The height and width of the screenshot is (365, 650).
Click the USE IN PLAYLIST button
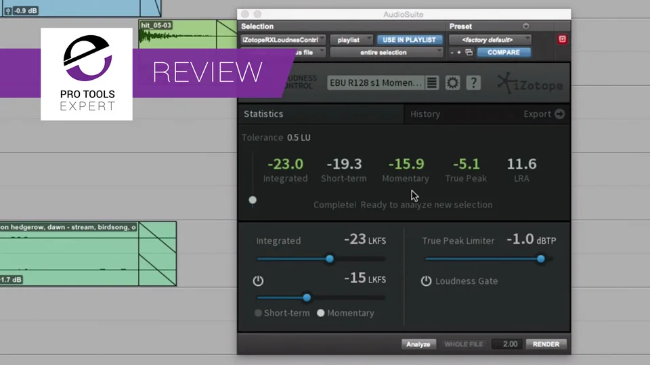click(409, 40)
